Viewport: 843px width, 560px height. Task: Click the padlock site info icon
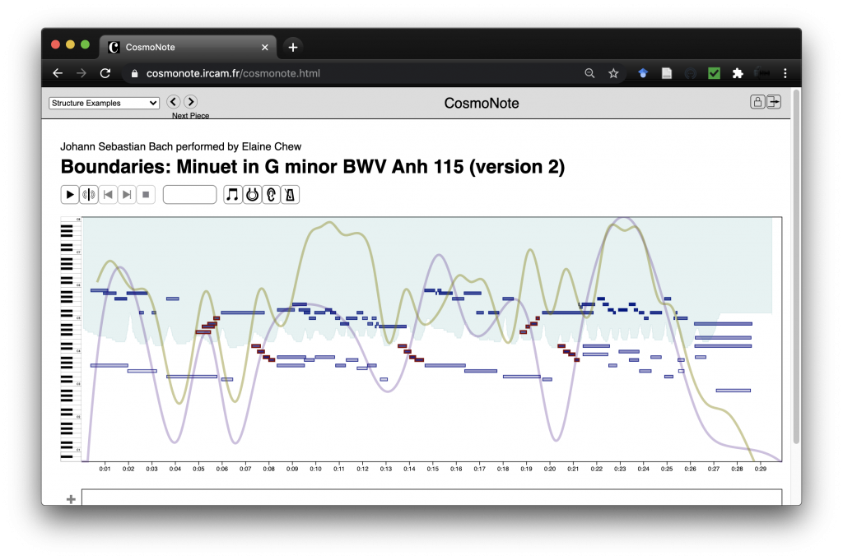pos(134,73)
